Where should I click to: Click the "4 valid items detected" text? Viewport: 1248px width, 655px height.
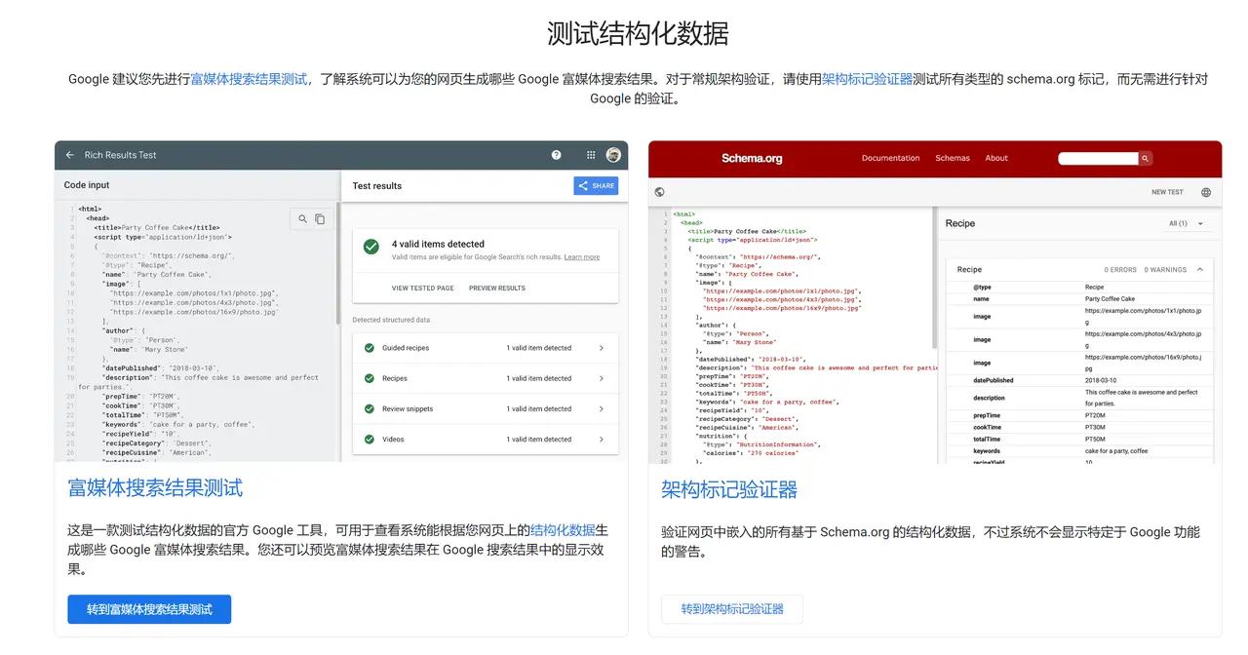point(438,244)
